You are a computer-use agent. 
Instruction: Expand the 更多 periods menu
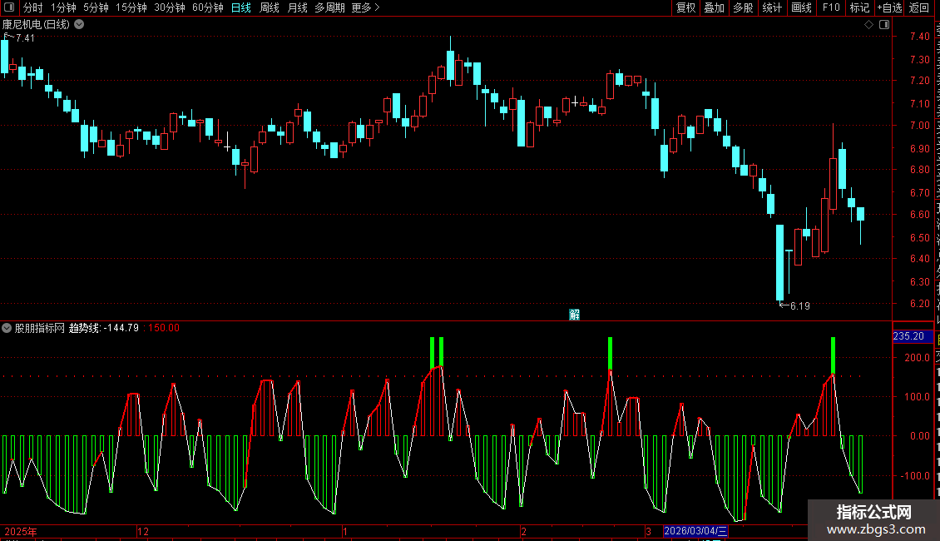point(366,7)
